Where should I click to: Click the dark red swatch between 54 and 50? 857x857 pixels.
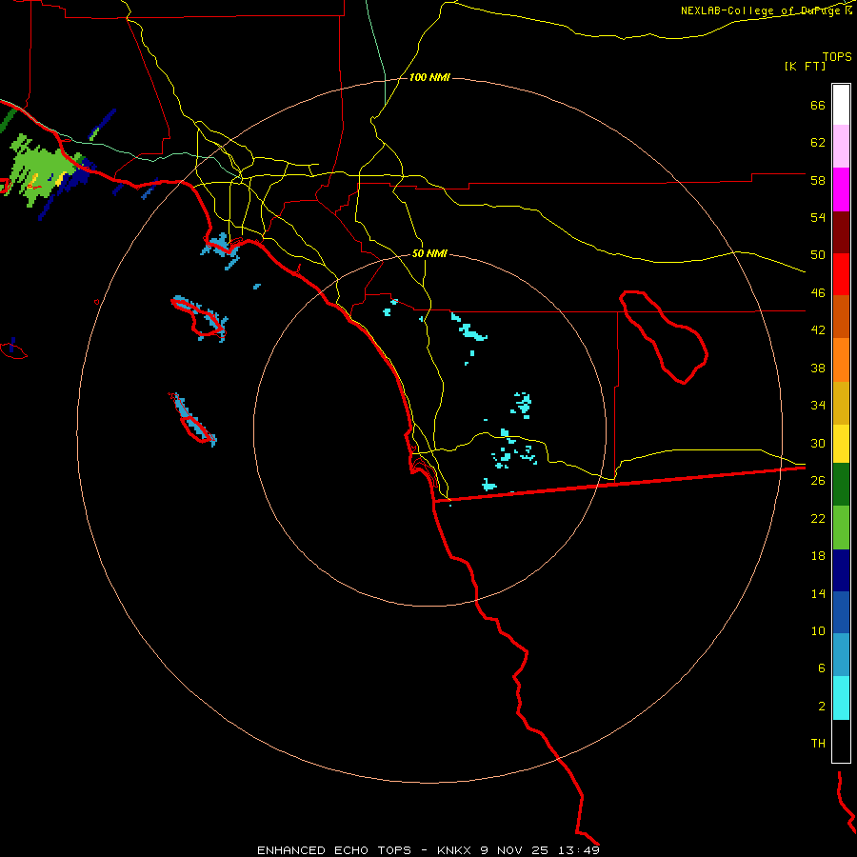click(841, 233)
